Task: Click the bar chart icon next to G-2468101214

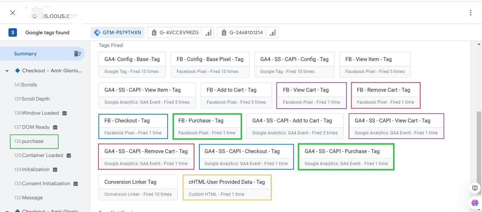Action: 272,32
